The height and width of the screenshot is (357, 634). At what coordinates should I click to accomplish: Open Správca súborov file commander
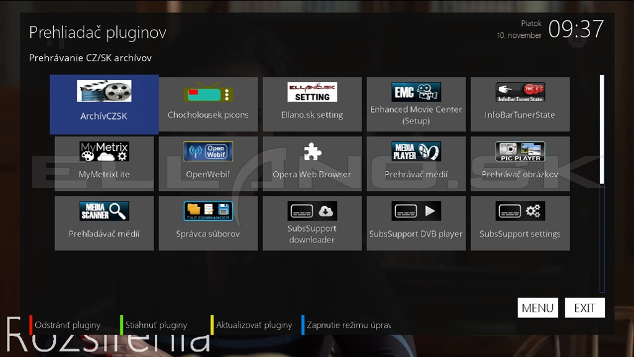pyautogui.click(x=208, y=223)
